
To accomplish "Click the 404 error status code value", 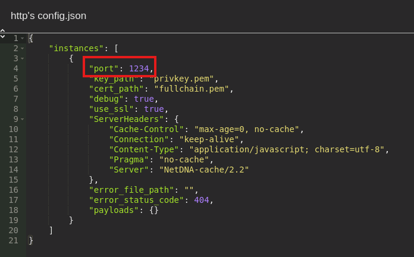I will click(202, 200).
